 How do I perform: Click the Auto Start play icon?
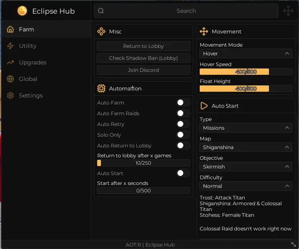[204, 106]
